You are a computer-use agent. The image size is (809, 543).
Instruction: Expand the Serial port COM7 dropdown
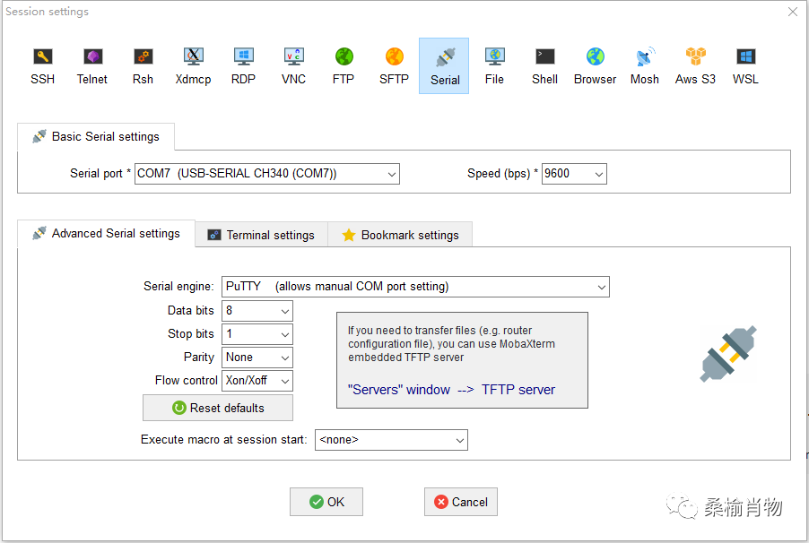pos(267,174)
